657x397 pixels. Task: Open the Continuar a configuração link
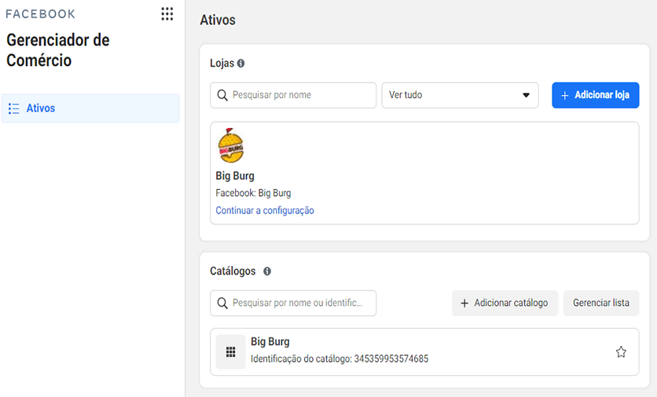(265, 210)
